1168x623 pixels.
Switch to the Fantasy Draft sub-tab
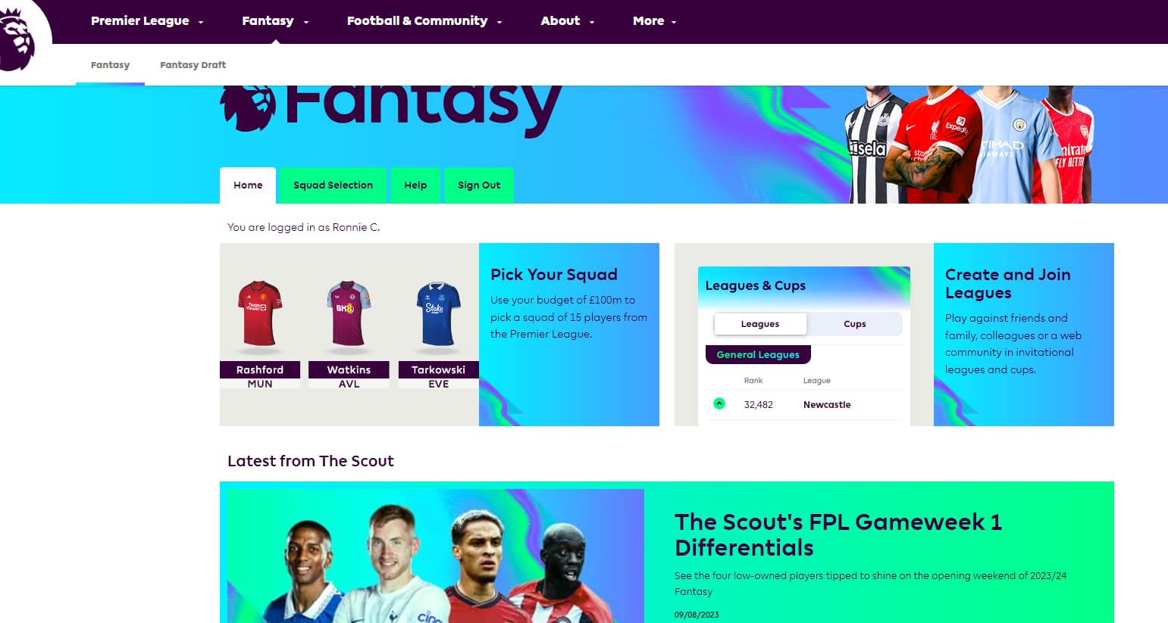click(x=193, y=65)
